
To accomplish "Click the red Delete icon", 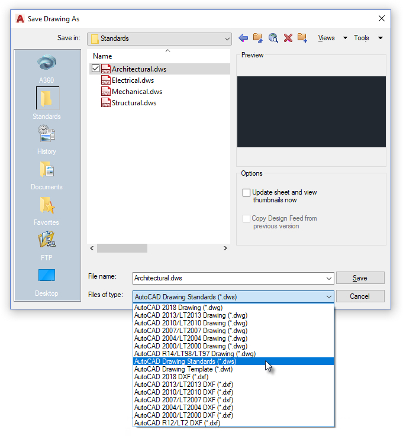I will click(x=288, y=38).
